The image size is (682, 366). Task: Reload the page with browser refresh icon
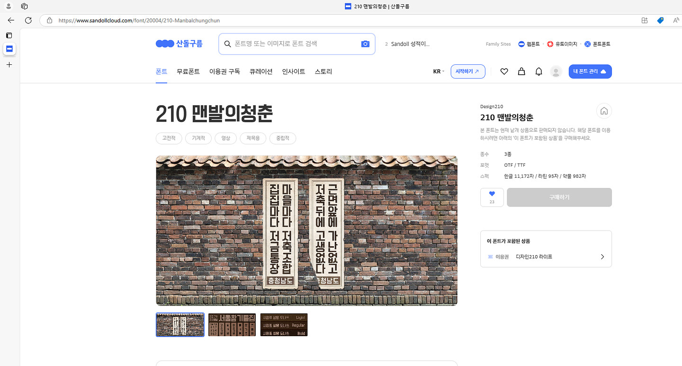coord(28,20)
